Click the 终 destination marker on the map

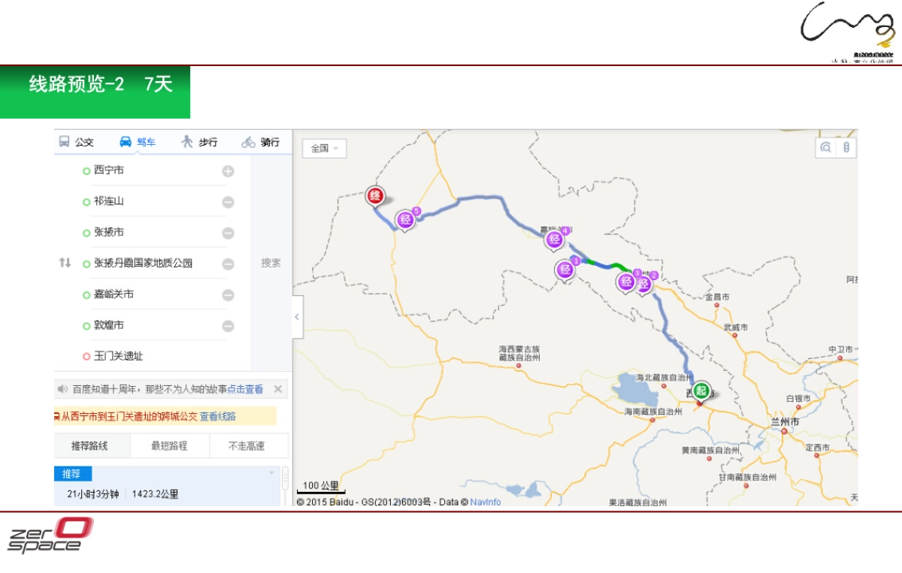tap(375, 195)
